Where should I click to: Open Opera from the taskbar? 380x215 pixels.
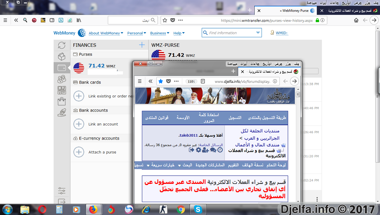42,209
